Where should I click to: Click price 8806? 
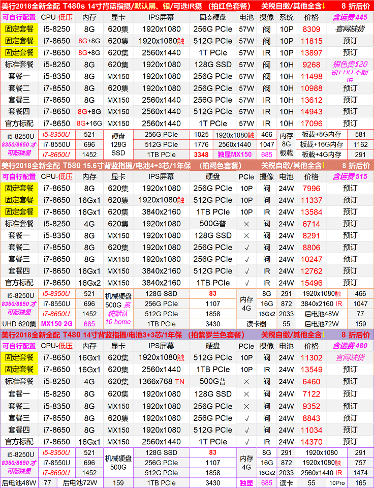311,248
